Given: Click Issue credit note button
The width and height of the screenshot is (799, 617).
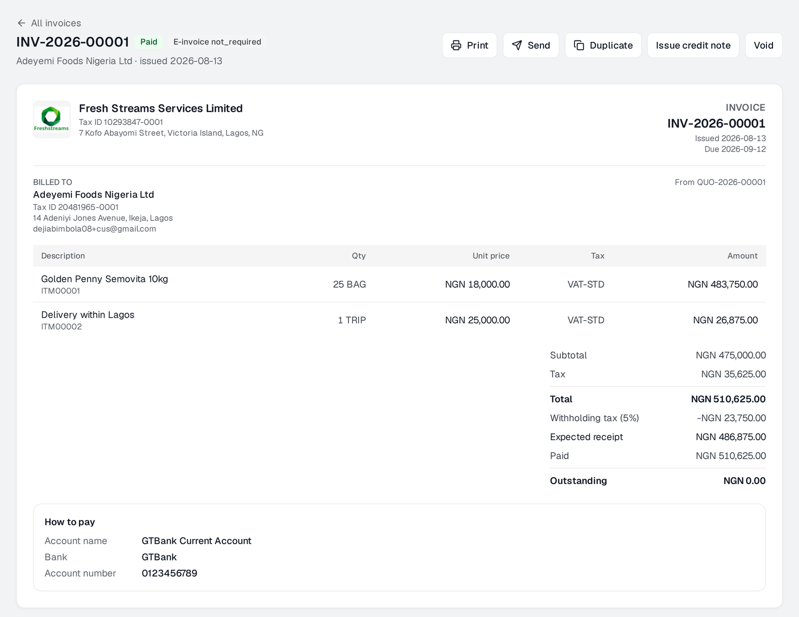Looking at the screenshot, I should coord(693,45).
